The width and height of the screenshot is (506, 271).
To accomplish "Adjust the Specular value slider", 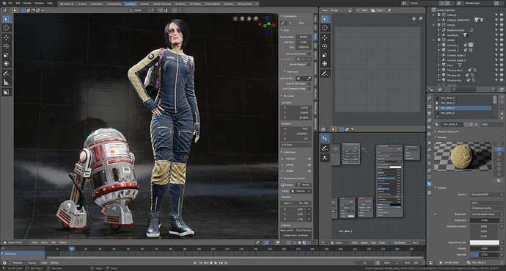I will pos(485,255).
